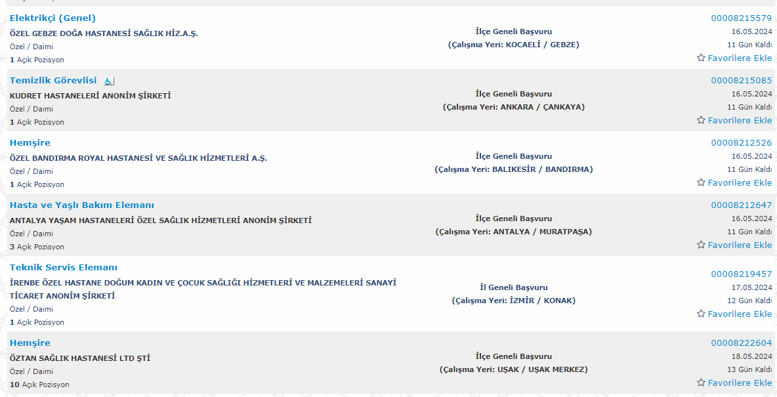The height and width of the screenshot is (397, 777).
Task: Open the Elektrikçi (Genel) job title
Action: 52,18
